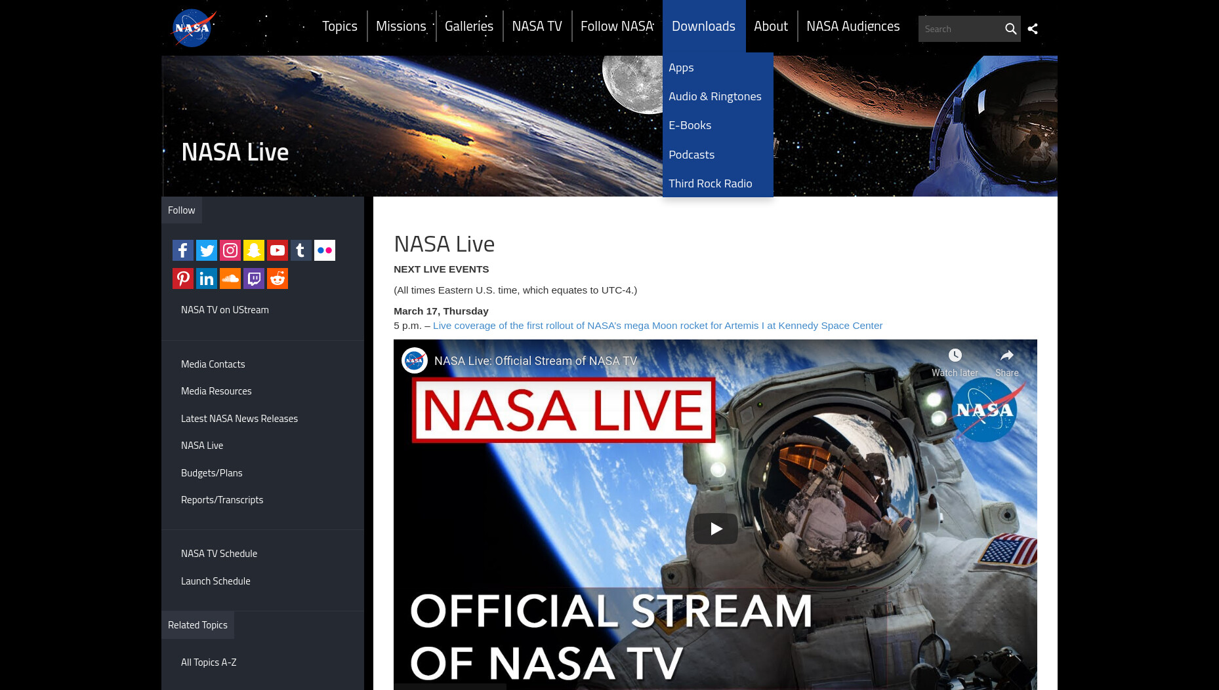The height and width of the screenshot is (690, 1219).
Task: Open NASA's Facebook page icon
Action: 183,250
